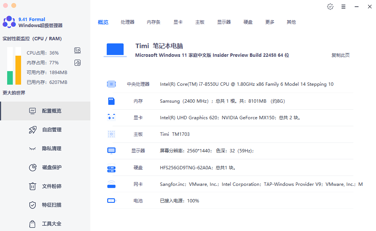Click the 屏幕分辨率 2560*1440 text
Image resolution: width=376 pixels, height=231 pixels.
tap(207, 151)
